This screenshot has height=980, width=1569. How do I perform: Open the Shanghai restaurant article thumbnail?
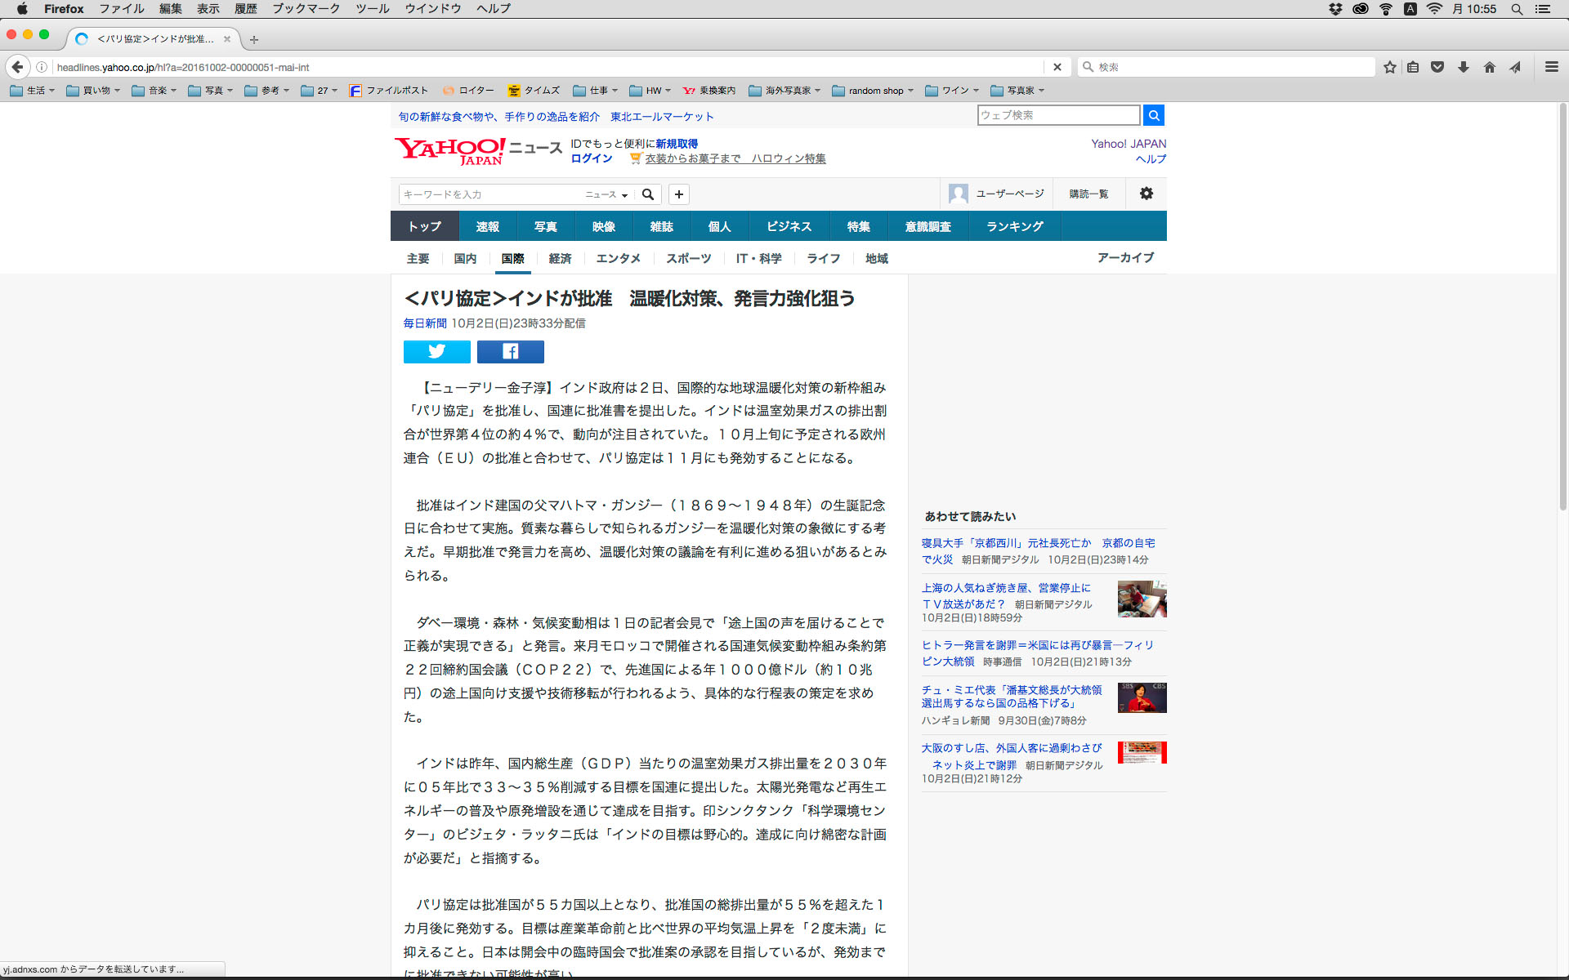point(1142,599)
